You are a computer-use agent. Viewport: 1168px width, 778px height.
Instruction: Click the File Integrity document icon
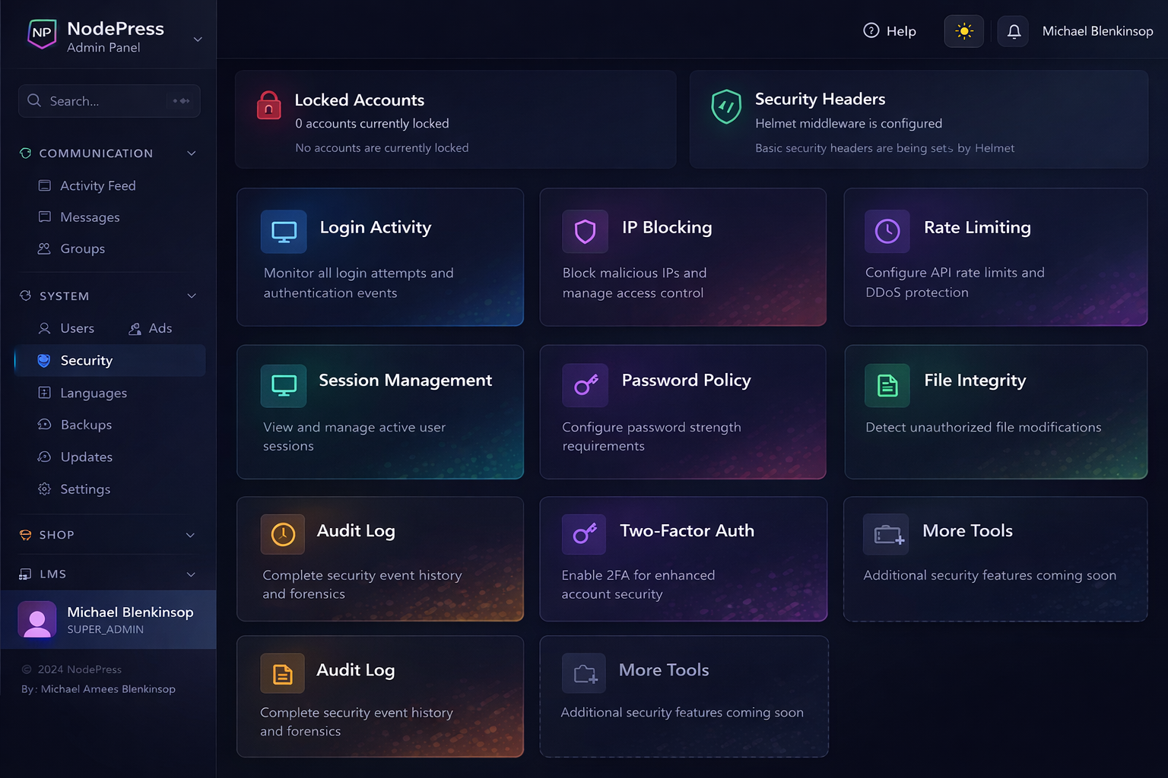[x=887, y=385]
